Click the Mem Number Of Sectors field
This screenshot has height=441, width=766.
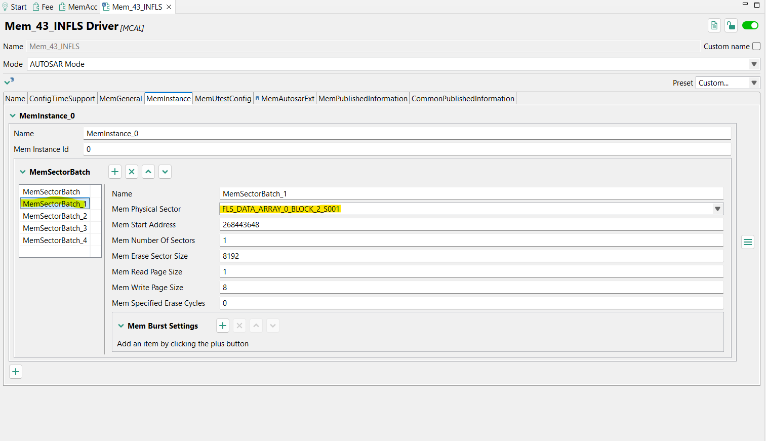pyautogui.click(x=471, y=240)
